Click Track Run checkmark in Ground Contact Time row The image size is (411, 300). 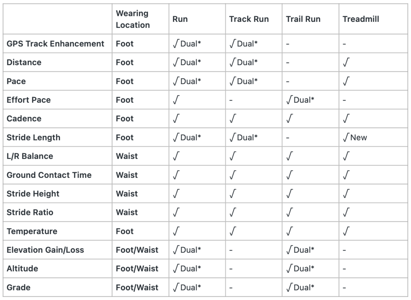pos(233,175)
